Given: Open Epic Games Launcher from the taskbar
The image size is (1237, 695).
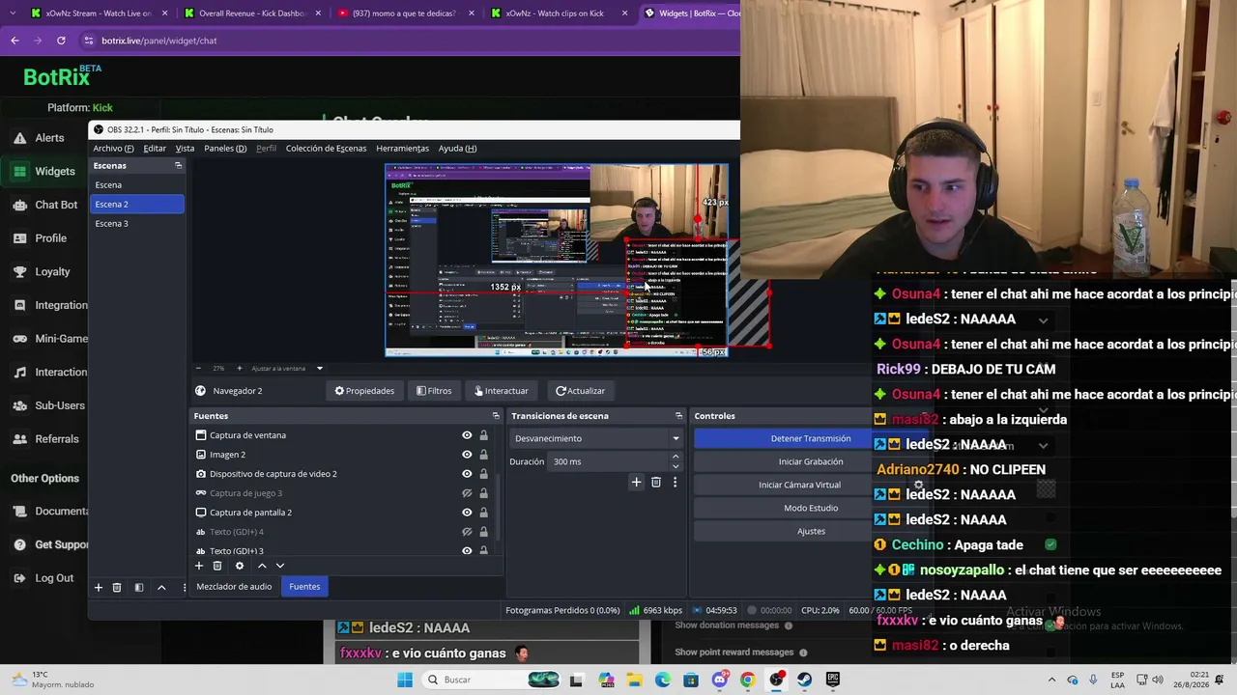Looking at the screenshot, I should click(832, 680).
